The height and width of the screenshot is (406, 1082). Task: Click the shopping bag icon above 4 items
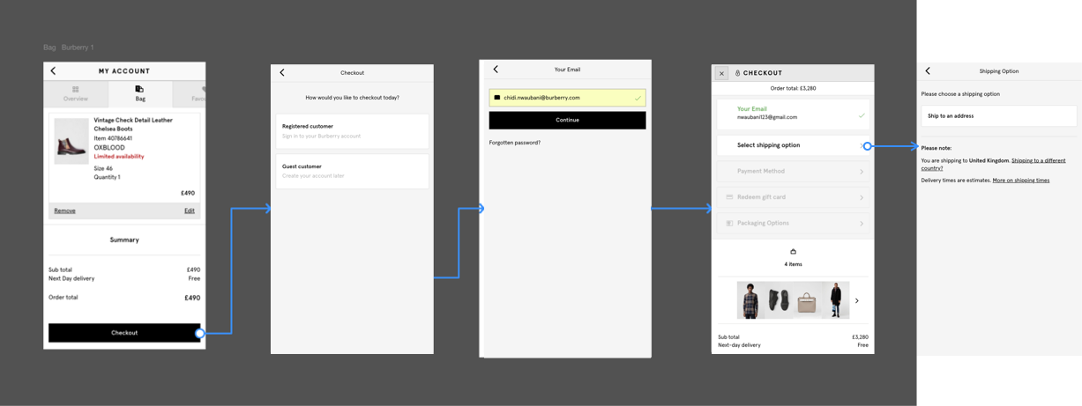coord(793,252)
